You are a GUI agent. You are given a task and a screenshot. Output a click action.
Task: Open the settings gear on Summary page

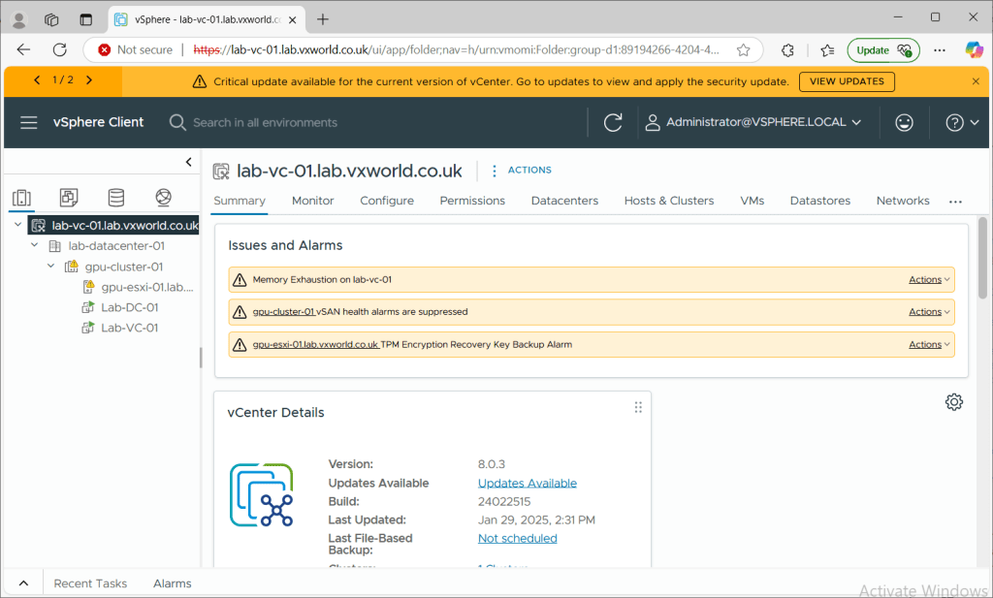pos(953,402)
